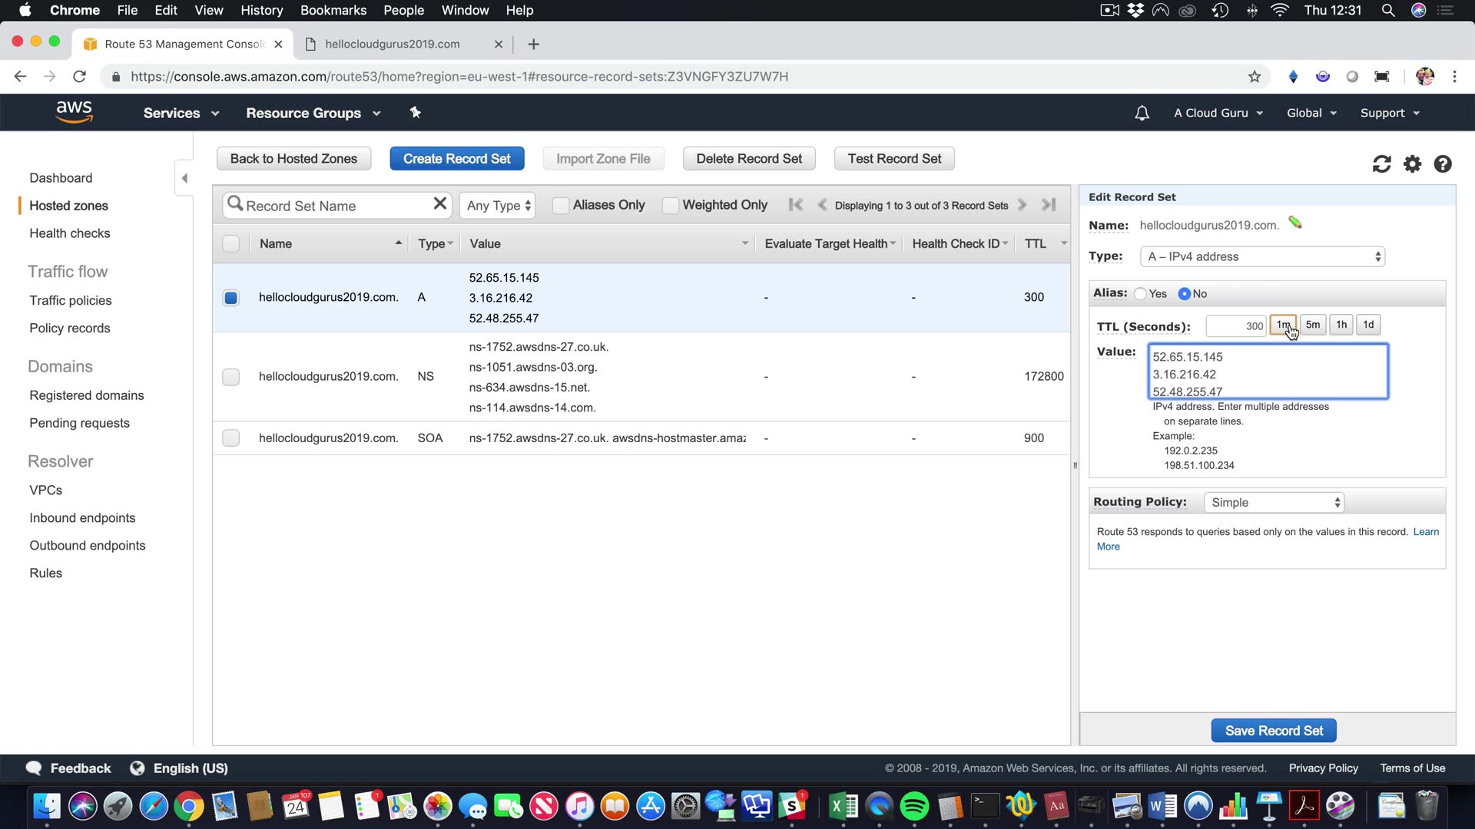Clear the Record Set Name search

pyautogui.click(x=439, y=204)
